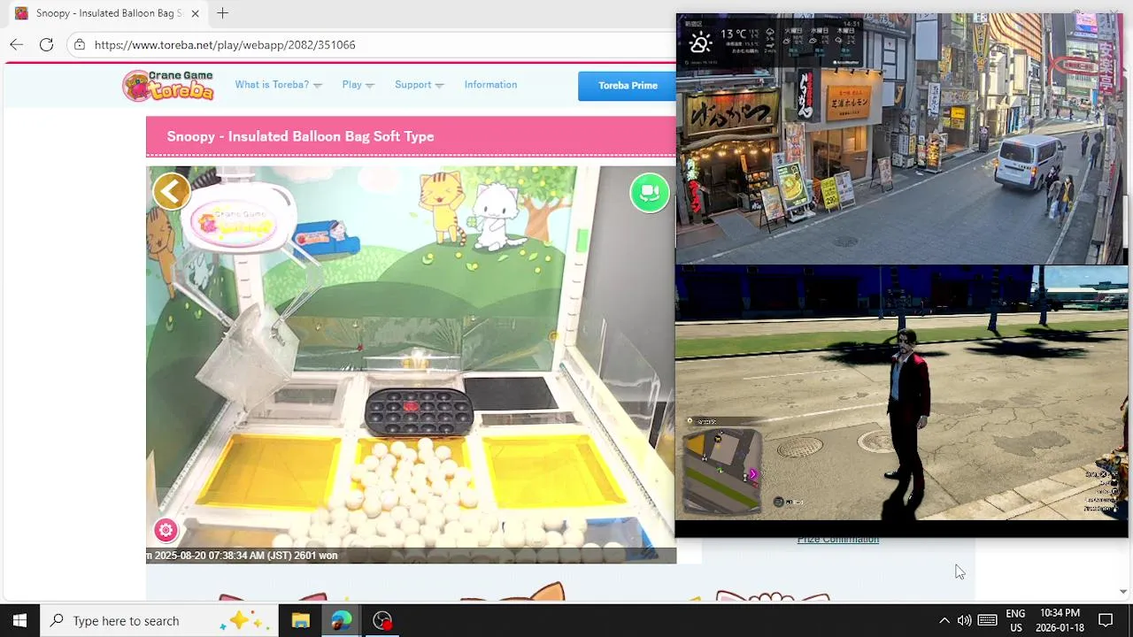This screenshot has height=637, width=1133.
Task: Click the browser back arrow
Action: (x=16, y=44)
